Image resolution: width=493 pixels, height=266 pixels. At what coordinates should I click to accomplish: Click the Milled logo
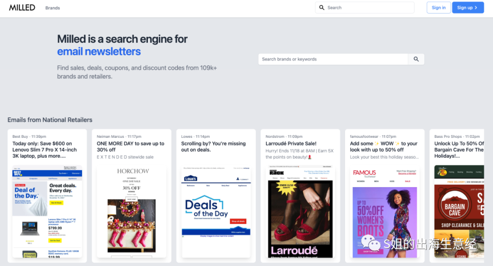[x=21, y=7]
